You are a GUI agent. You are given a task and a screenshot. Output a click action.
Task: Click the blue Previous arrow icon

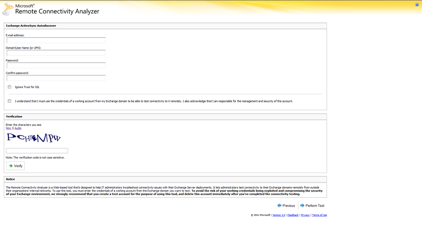point(280,205)
